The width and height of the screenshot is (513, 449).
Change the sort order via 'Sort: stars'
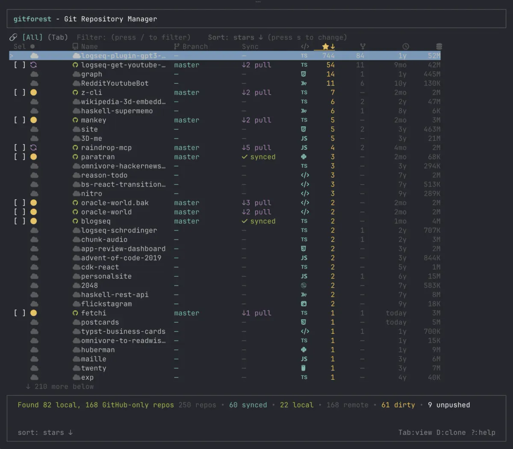[x=236, y=38]
